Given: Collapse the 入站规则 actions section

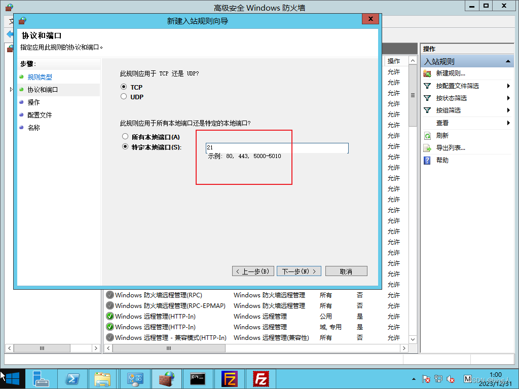Looking at the screenshot, I should pyautogui.click(x=508, y=61).
